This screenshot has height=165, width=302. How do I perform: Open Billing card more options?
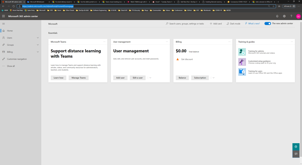[x=229, y=42]
